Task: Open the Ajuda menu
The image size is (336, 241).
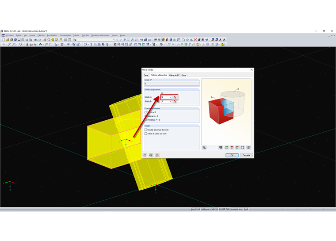Action: click(x=122, y=35)
